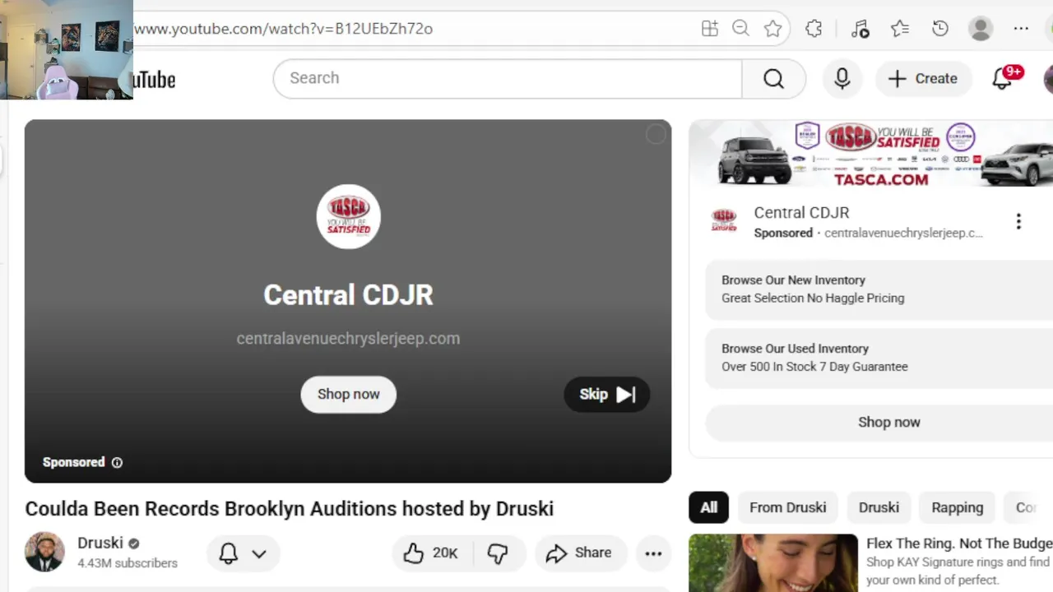Dislike the video
Viewport: 1053px width, 592px height.
coord(499,553)
